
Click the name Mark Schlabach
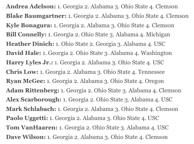click(31, 109)
